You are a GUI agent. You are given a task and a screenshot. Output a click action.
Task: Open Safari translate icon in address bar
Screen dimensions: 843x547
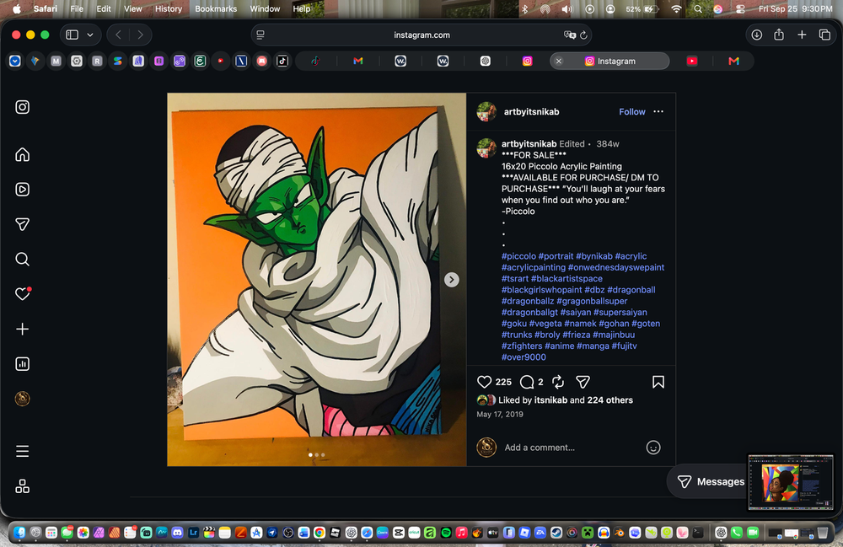pos(569,35)
